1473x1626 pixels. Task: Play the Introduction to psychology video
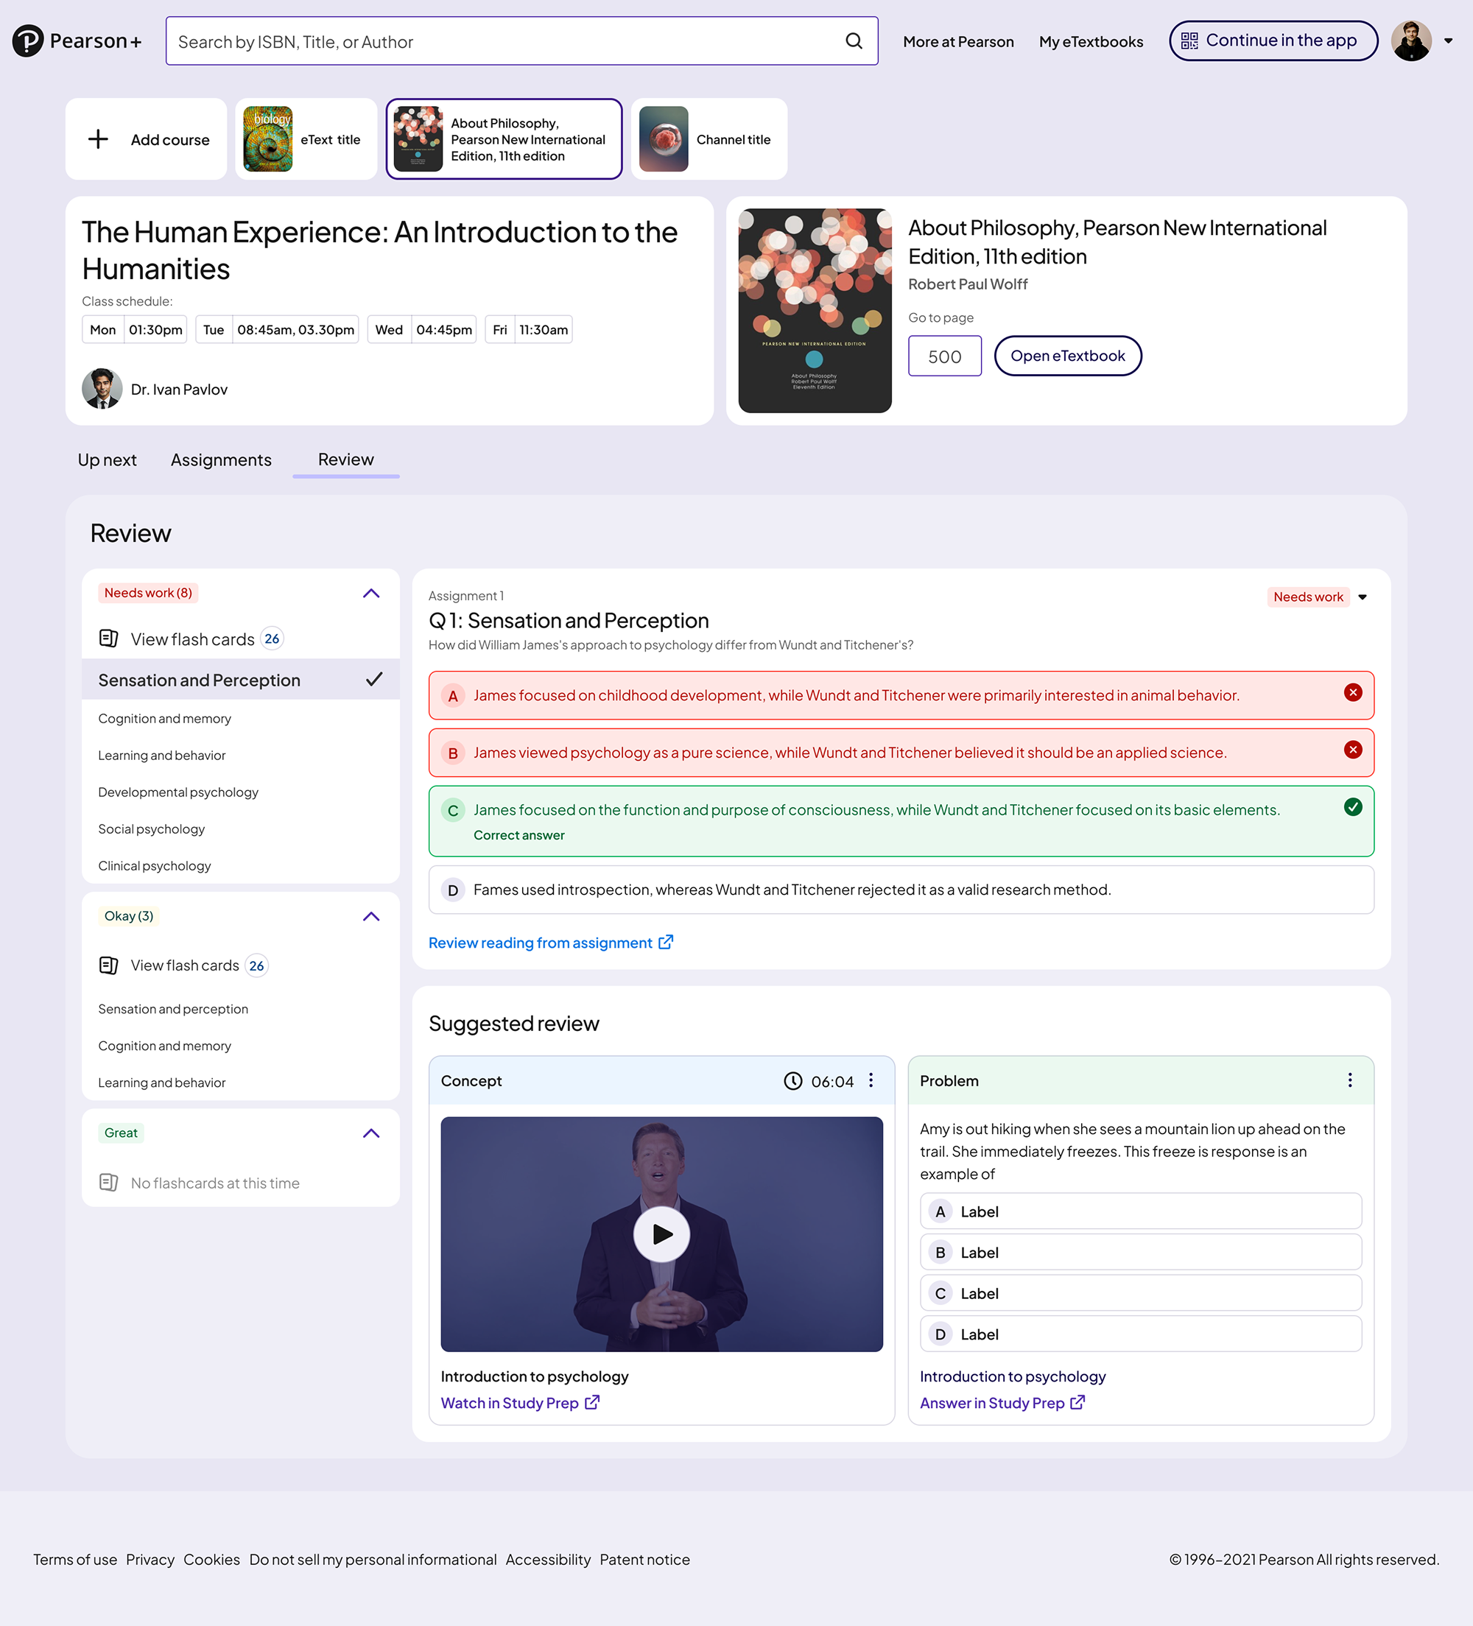661,1233
